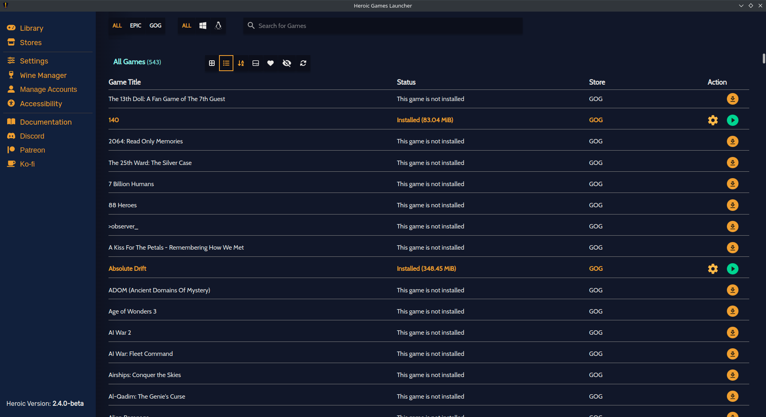
Task: Toggle alphabetical sort order icon
Action: pos(241,63)
